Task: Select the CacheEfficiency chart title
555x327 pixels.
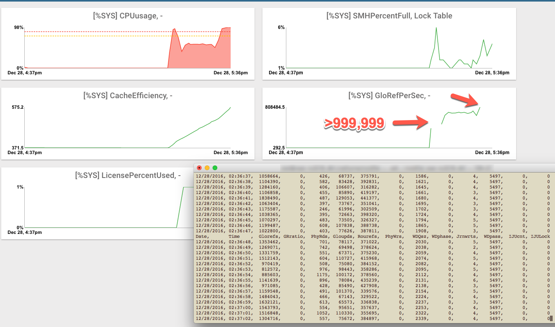Action: pyautogui.click(x=128, y=95)
